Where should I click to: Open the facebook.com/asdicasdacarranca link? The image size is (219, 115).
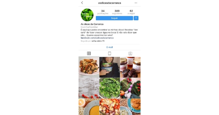tap(97, 38)
